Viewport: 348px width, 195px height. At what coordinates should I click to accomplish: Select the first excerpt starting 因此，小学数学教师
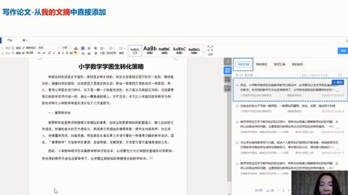290,90
